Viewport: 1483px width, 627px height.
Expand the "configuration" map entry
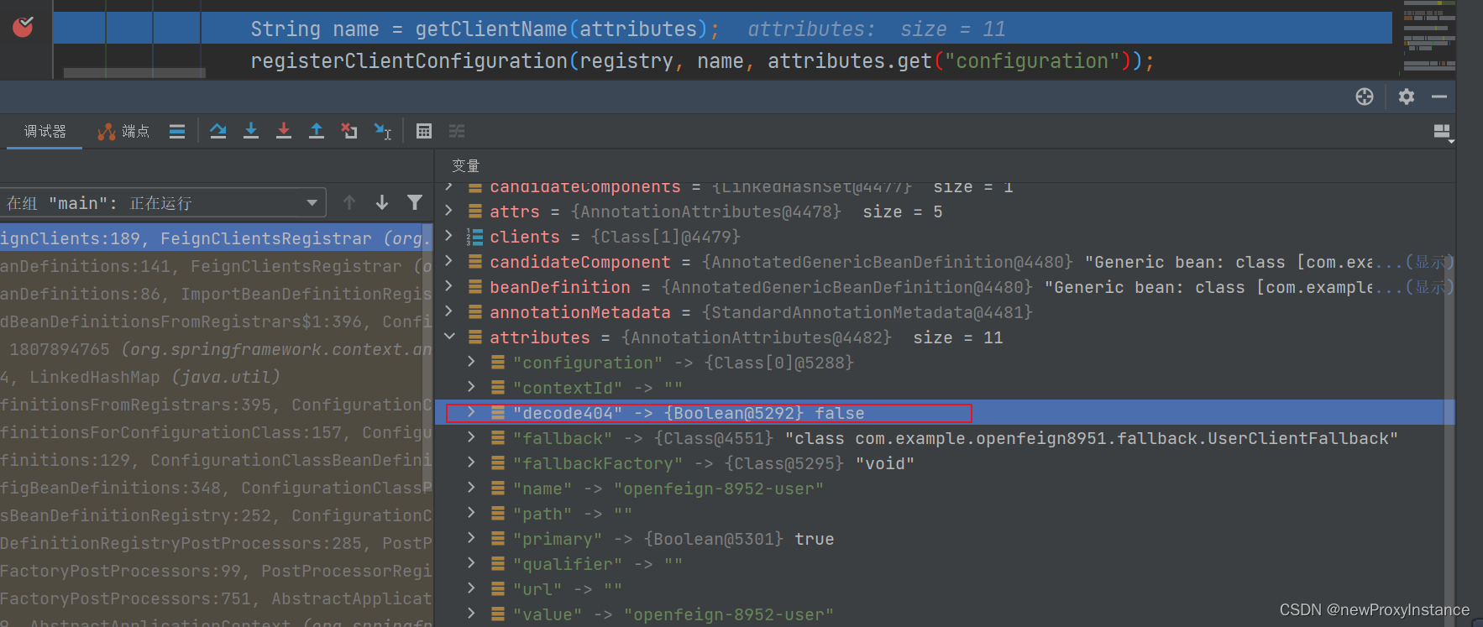(x=472, y=362)
